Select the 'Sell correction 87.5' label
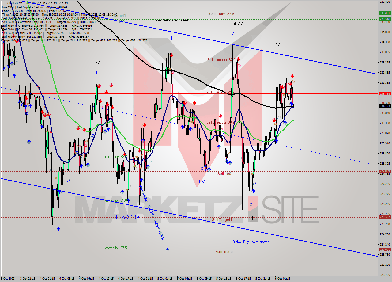Viewport: 392px width, 282px height. (x=222, y=60)
